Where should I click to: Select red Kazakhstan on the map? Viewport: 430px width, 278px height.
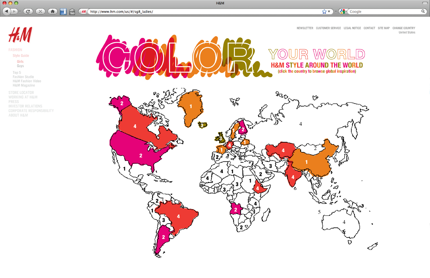tap(283, 151)
